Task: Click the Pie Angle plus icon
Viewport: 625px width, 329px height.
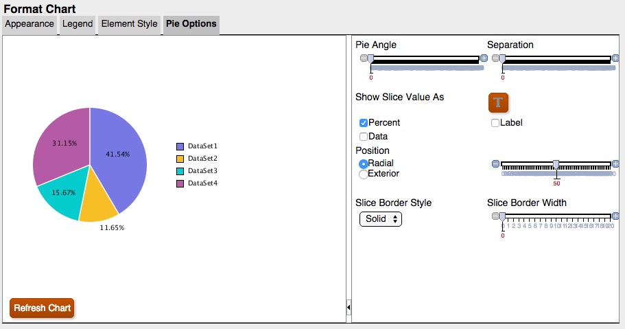Action: pyautogui.click(x=484, y=58)
